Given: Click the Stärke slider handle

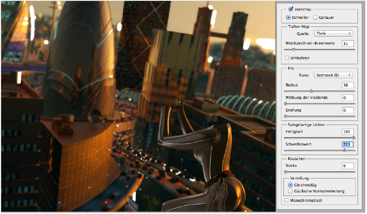Looking at the screenshot, I should pyautogui.click(x=285, y=172).
